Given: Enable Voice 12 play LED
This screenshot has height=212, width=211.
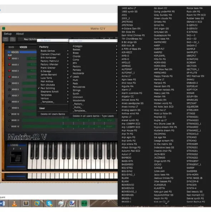Looking at the screenshot, I should [9, 126].
